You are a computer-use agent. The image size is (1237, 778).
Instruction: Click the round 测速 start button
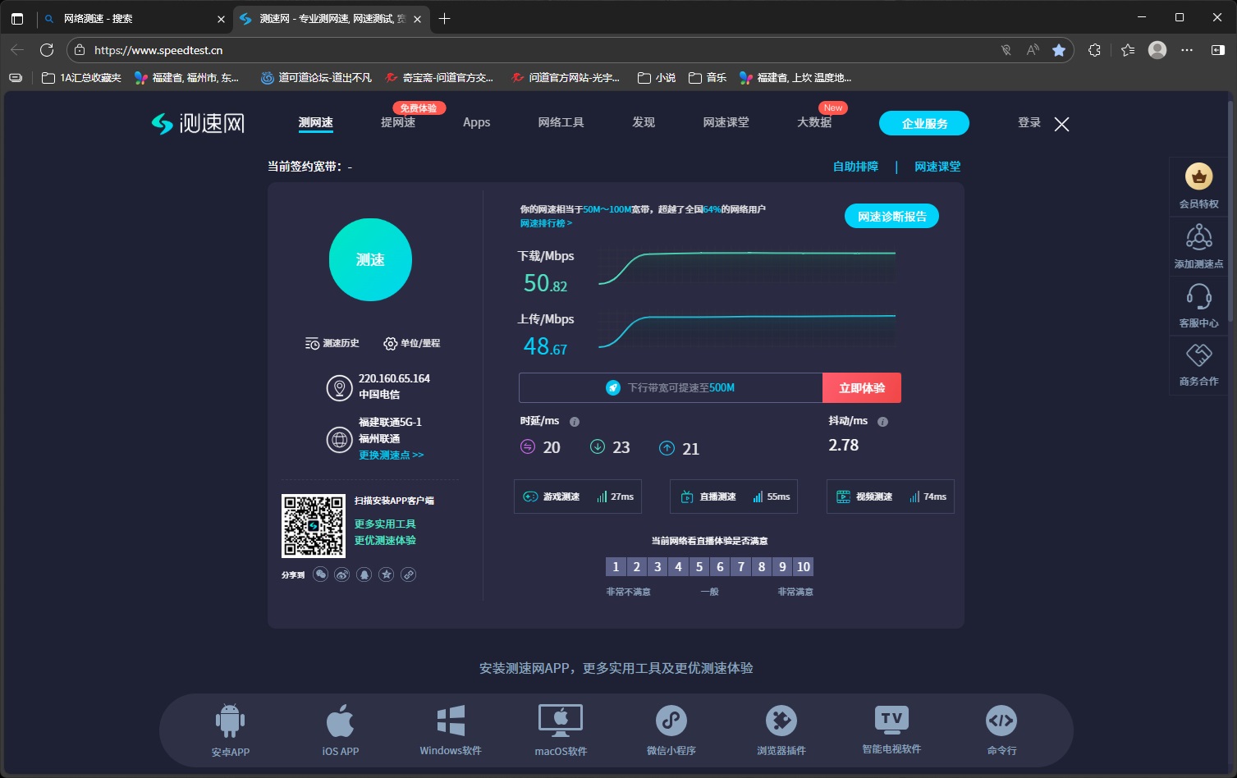click(370, 259)
